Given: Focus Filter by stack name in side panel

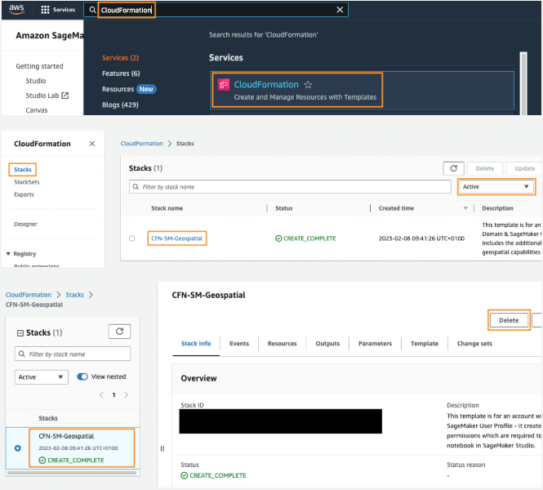Looking at the screenshot, I should (x=73, y=354).
